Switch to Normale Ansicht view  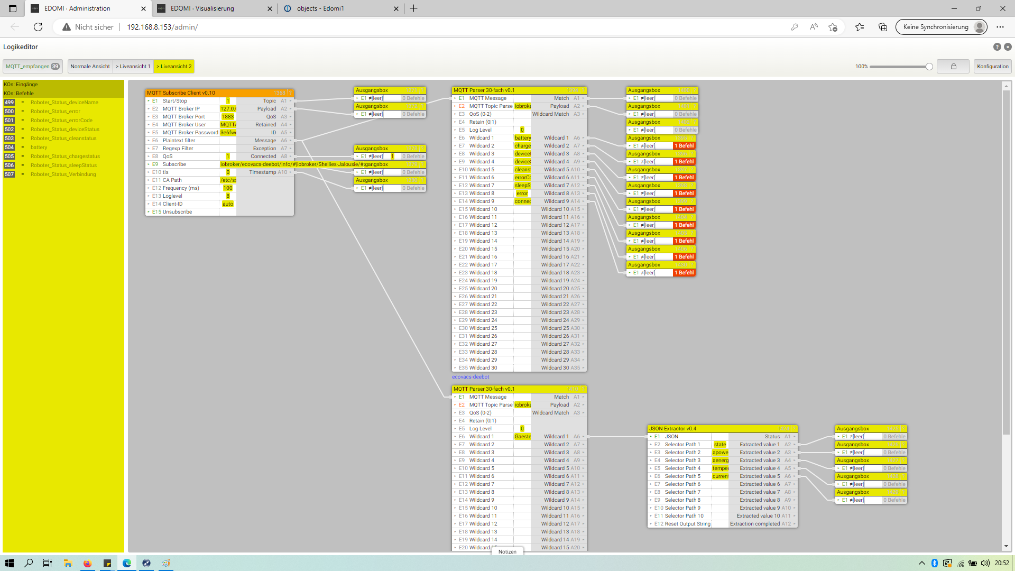[x=90, y=67]
